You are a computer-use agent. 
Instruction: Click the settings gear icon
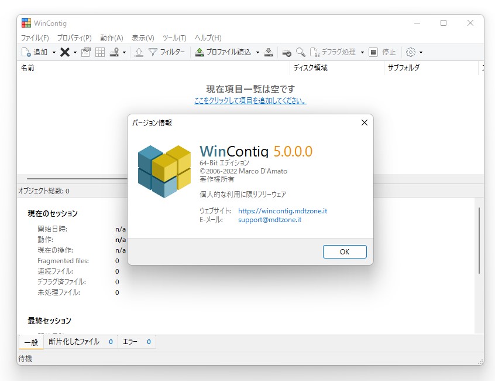click(x=410, y=52)
